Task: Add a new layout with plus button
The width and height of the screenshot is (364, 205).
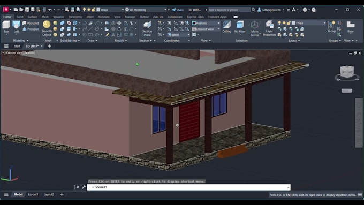Action: click(x=62, y=194)
